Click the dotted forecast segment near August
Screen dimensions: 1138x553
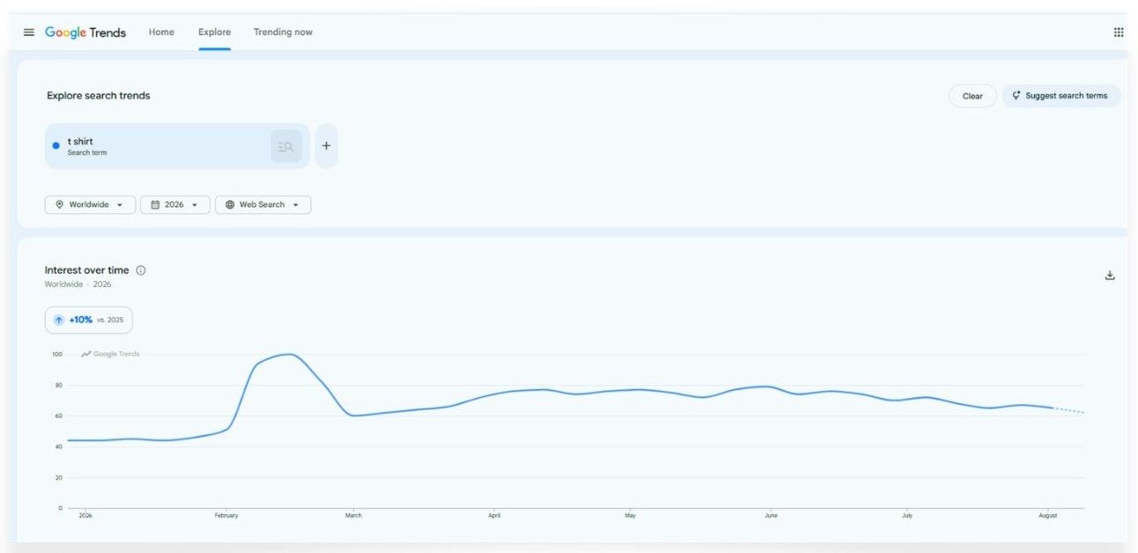[x=1069, y=410]
